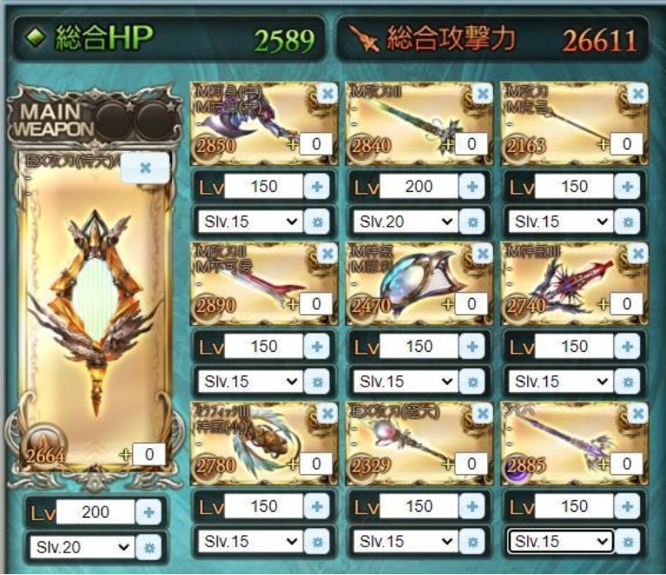
Task: Open the focused Slv.15 dropdown under 2885 weapon
Action: [561, 541]
